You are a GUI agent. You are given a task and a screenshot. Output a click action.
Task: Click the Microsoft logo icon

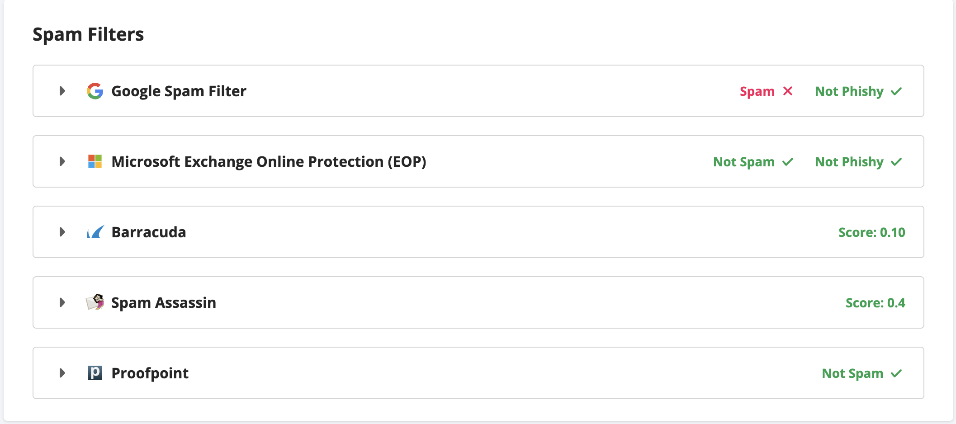(x=95, y=161)
